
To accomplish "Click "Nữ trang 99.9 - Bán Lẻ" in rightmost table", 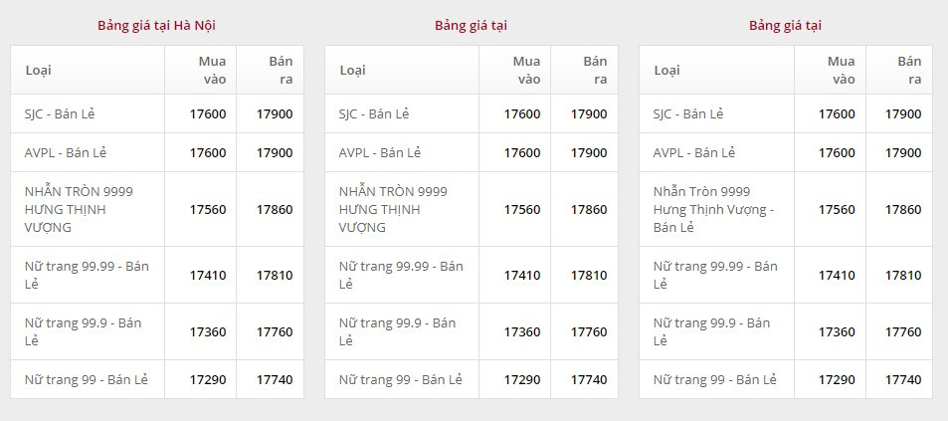I will [711, 332].
